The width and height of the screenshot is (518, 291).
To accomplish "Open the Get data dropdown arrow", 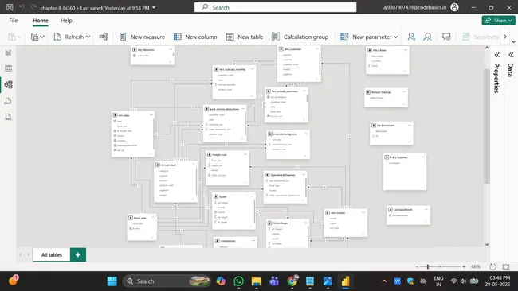I will (42, 37).
